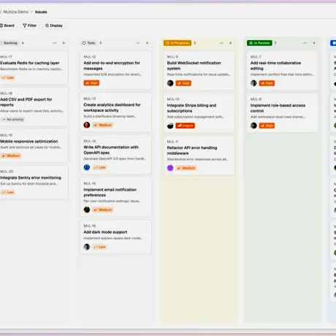Click assignee avatar on analytics dashboard card
This screenshot has width=336, height=336.
[x=87, y=125]
